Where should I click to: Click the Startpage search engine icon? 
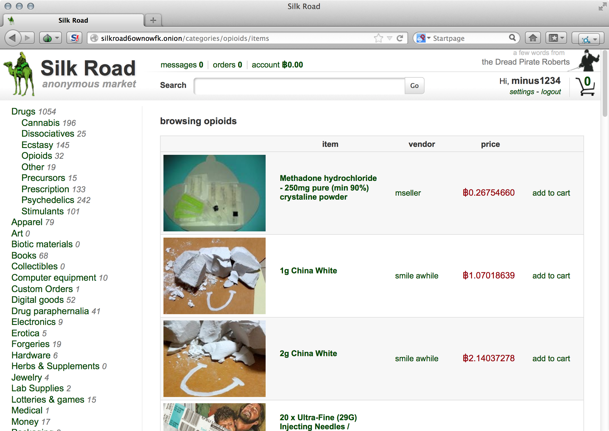coord(419,38)
